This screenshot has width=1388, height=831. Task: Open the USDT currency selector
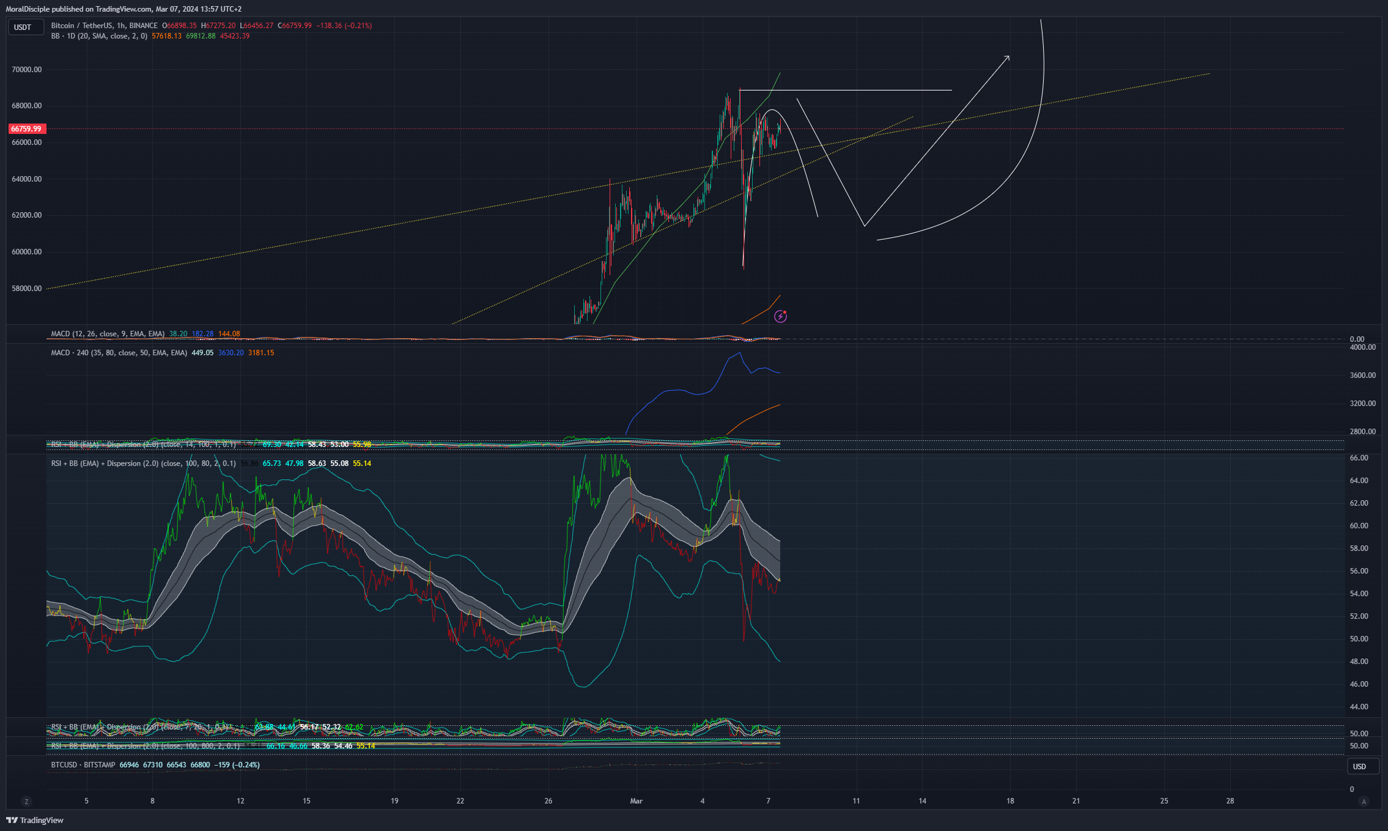coord(26,28)
